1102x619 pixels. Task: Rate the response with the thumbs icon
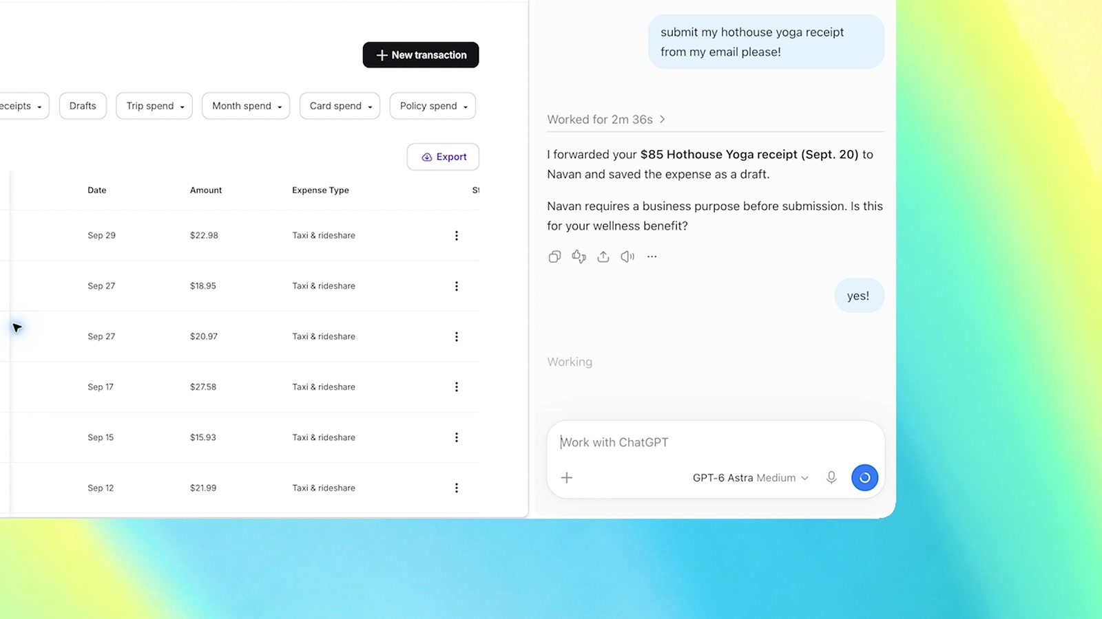pyautogui.click(x=579, y=257)
